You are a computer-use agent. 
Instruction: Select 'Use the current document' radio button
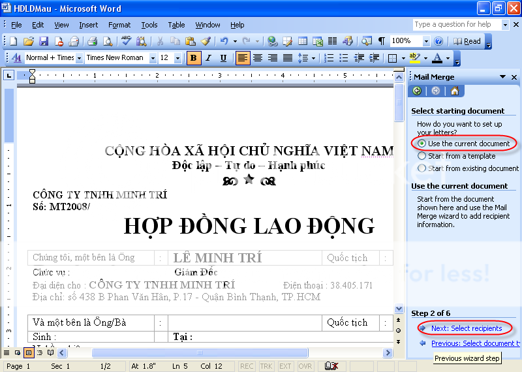pyautogui.click(x=422, y=144)
